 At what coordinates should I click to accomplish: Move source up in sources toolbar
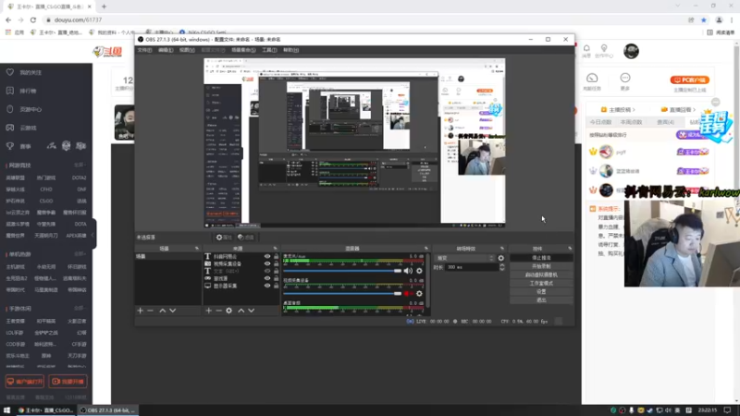[241, 311]
